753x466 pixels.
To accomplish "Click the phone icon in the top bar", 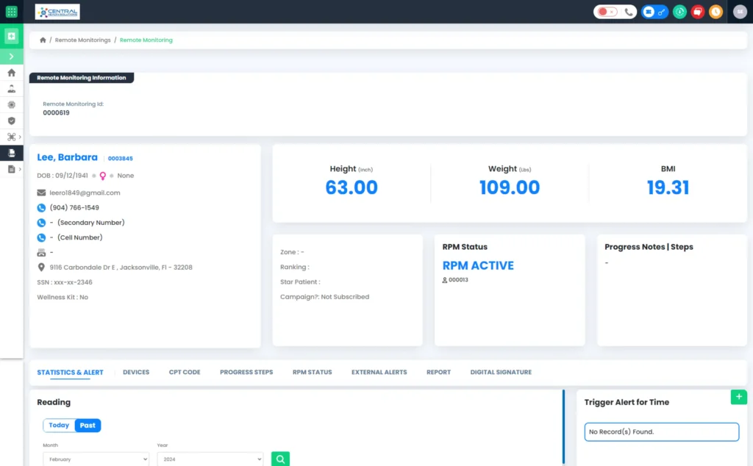I will (x=629, y=12).
